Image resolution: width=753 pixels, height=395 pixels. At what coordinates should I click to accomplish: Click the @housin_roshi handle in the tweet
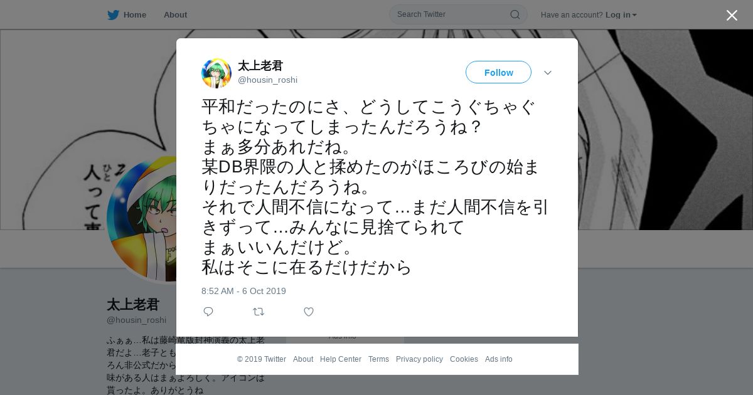point(267,80)
